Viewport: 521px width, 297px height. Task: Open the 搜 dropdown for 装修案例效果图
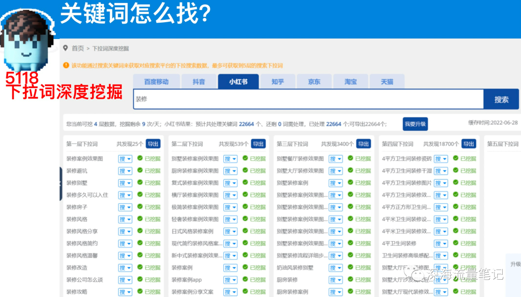pyautogui.click(x=125, y=159)
